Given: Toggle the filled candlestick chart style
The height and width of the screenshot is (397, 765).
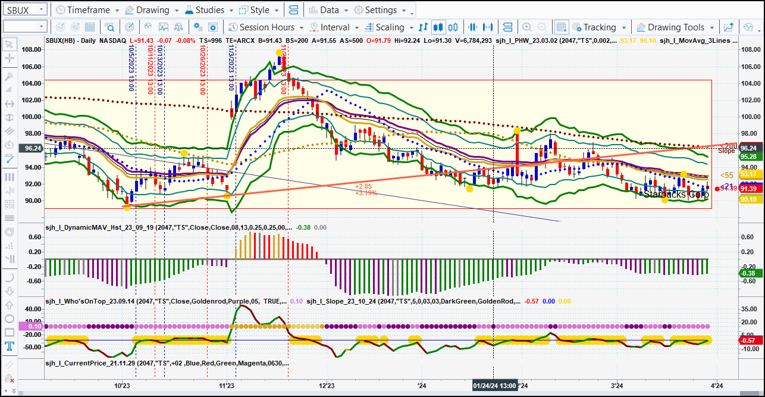Looking at the screenshot, I should (x=438, y=27).
